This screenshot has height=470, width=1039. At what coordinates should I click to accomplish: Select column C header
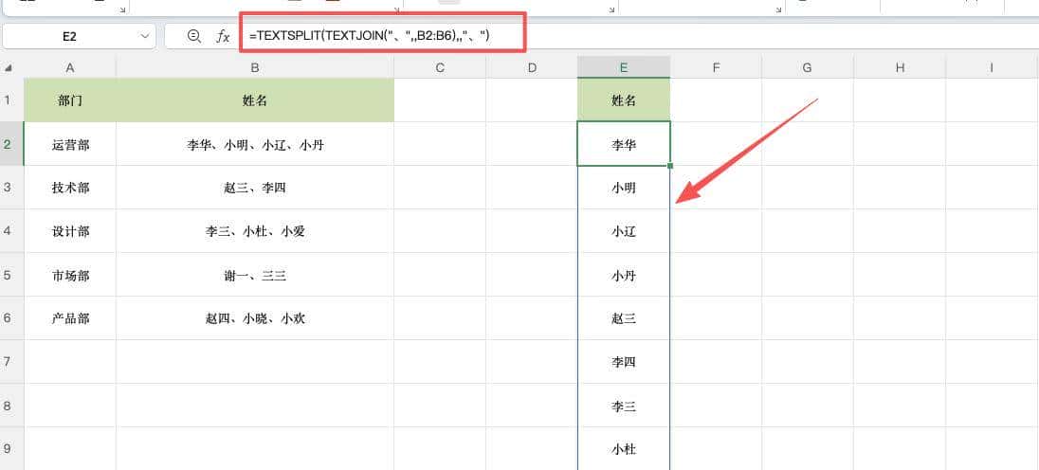pos(439,67)
